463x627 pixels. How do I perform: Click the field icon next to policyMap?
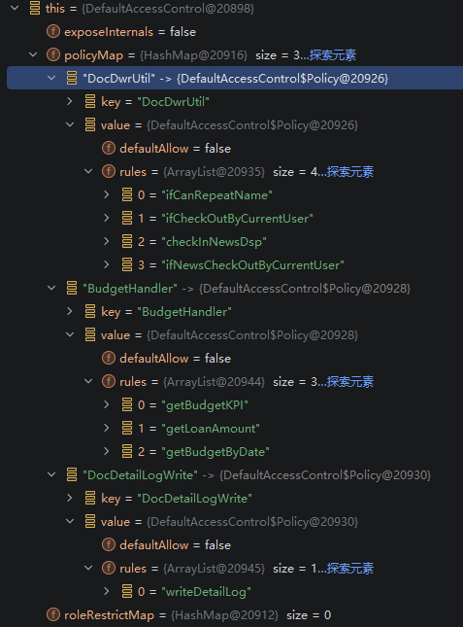click(53, 54)
